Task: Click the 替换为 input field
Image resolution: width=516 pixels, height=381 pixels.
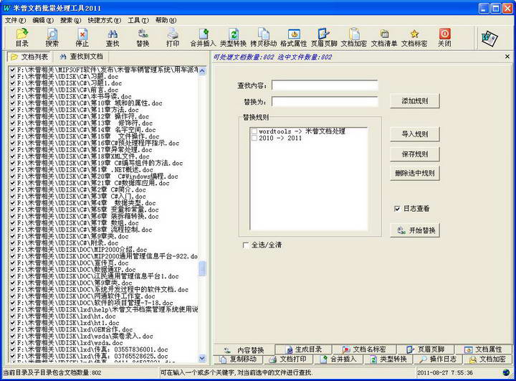Action: click(x=325, y=101)
